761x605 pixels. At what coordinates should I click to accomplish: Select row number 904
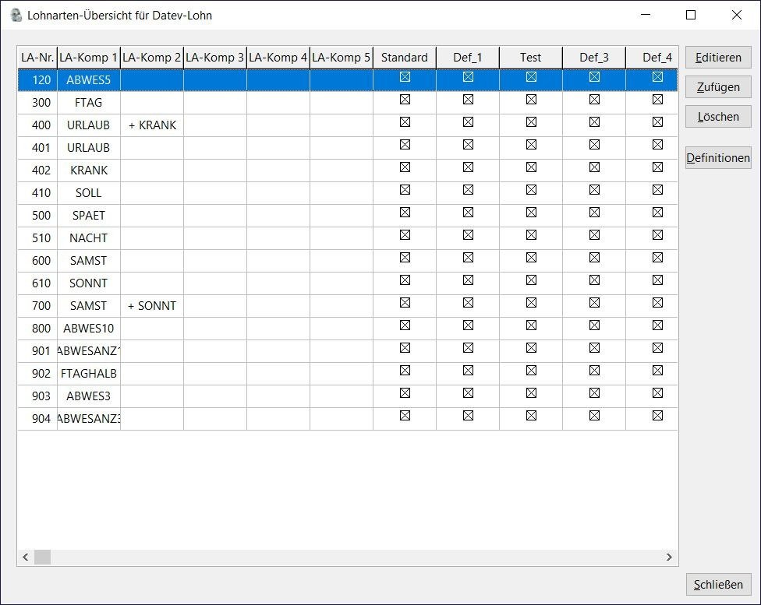coord(37,419)
